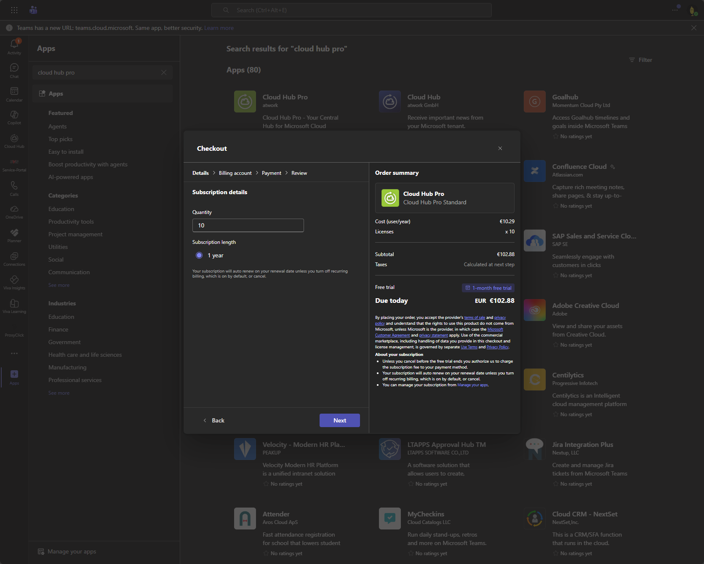Image resolution: width=704 pixels, height=564 pixels.
Task: Open Planner in the left rail
Action: pos(14,235)
